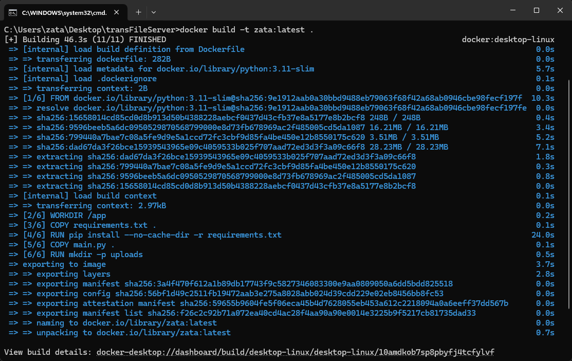Click the 7.1s duration value
The height and width of the screenshot is (361, 572).
pyautogui.click(x=545, y=147)
